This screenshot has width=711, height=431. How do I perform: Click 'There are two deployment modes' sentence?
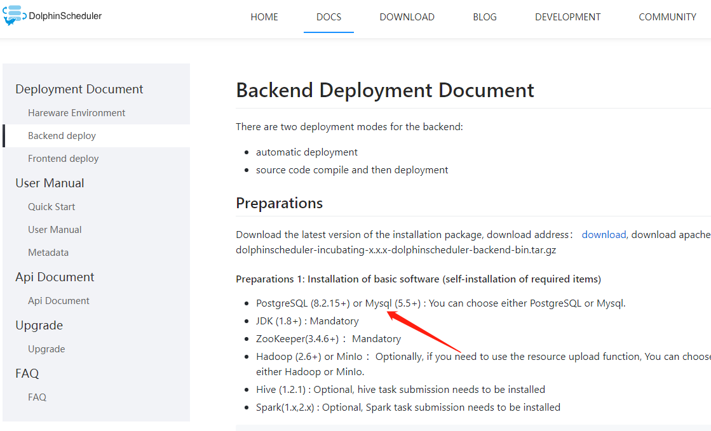pos(349,127)
